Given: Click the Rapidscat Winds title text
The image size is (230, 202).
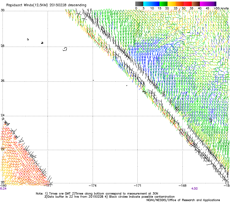Looking at the screenshot, I should tap(46, 5).
